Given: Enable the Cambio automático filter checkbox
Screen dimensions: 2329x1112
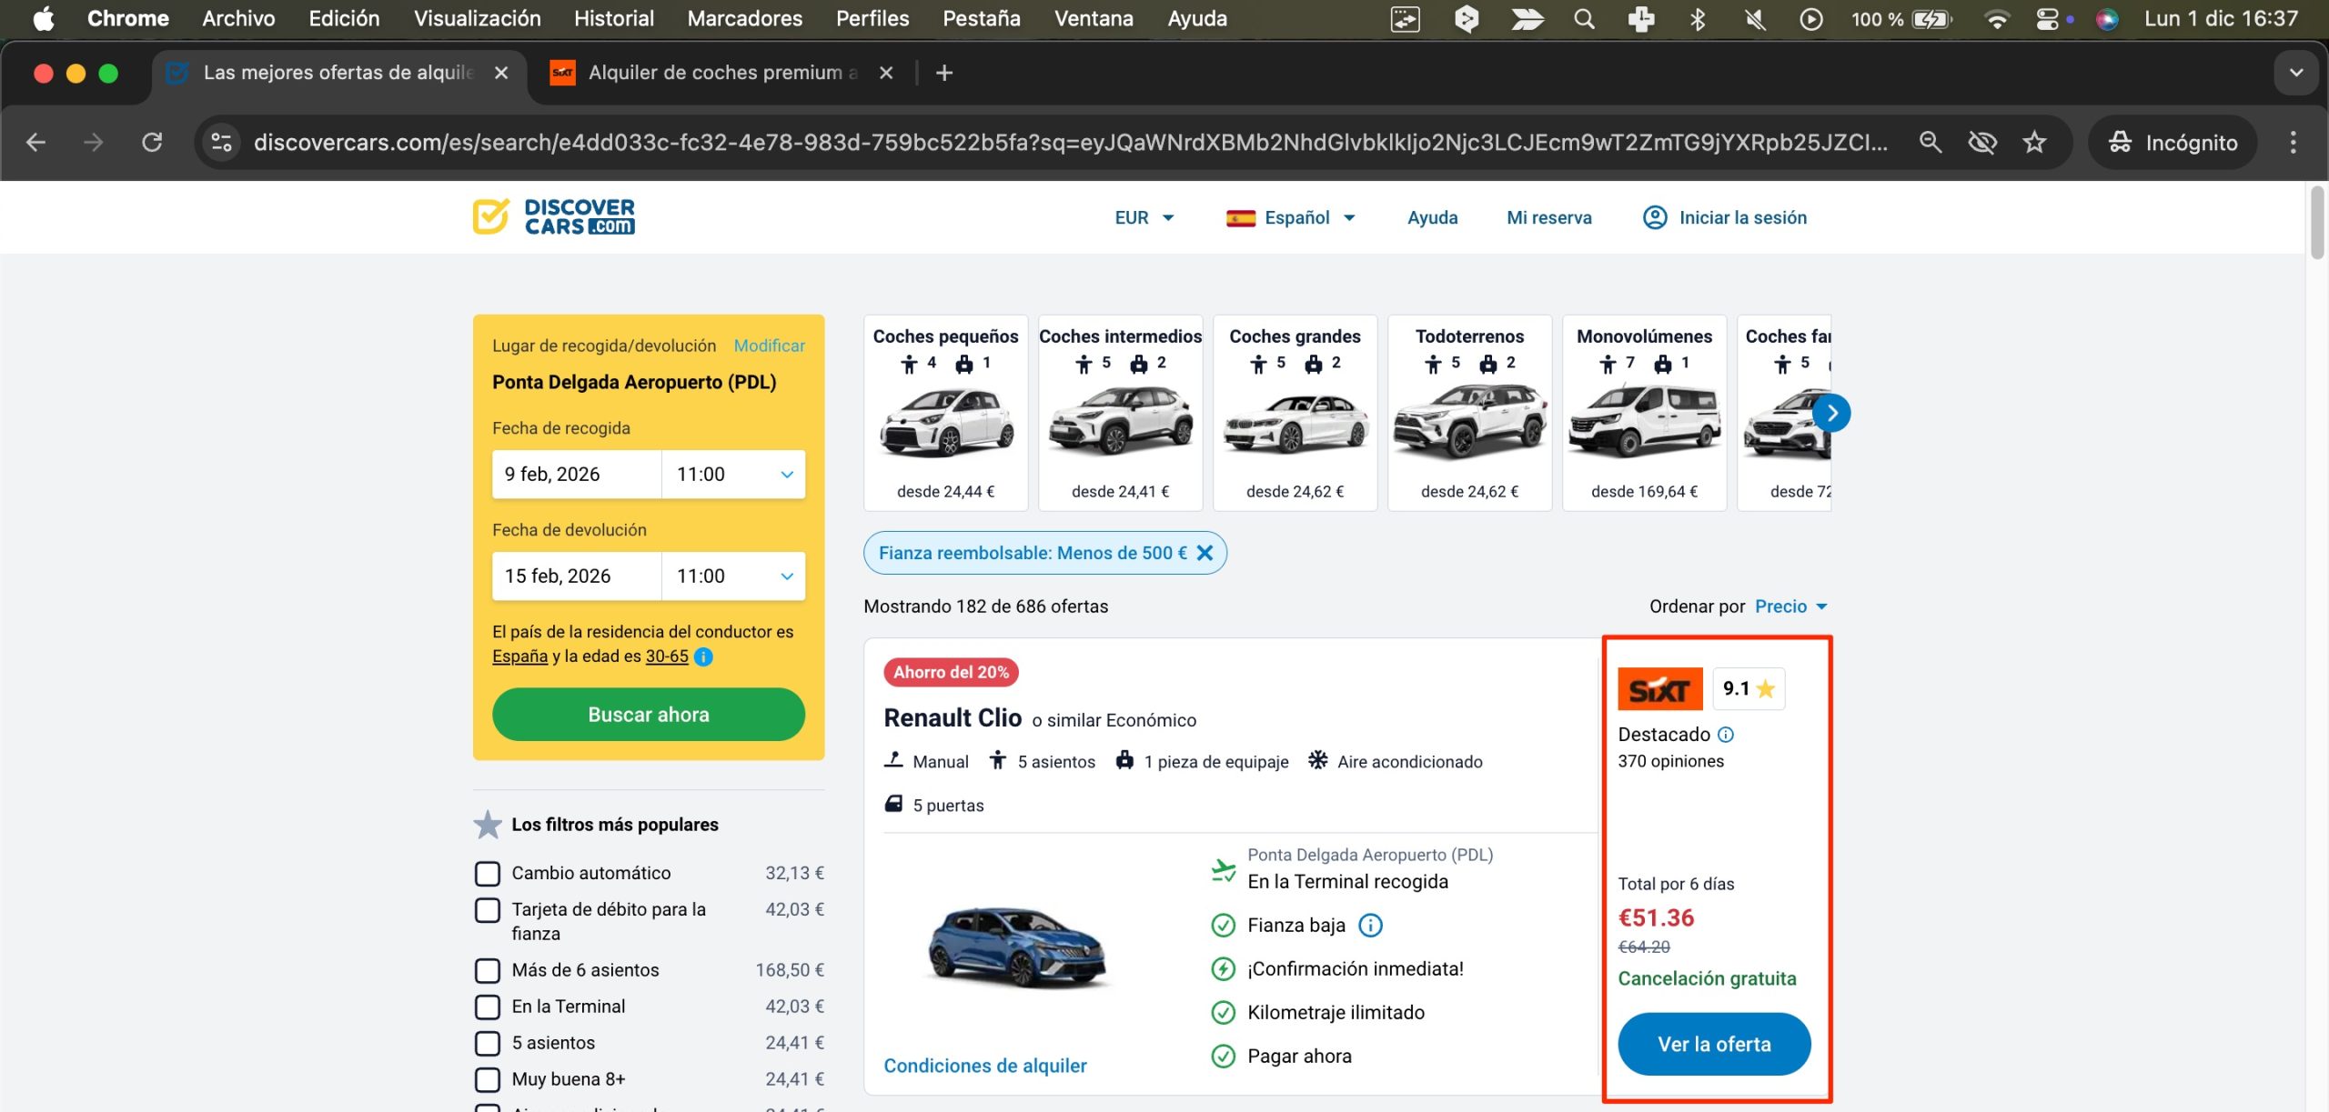Looking at the screenshot, I should 488,873.
